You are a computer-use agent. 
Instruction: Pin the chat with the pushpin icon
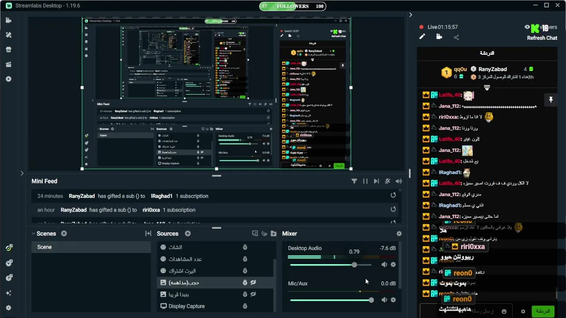pos(551,100)
